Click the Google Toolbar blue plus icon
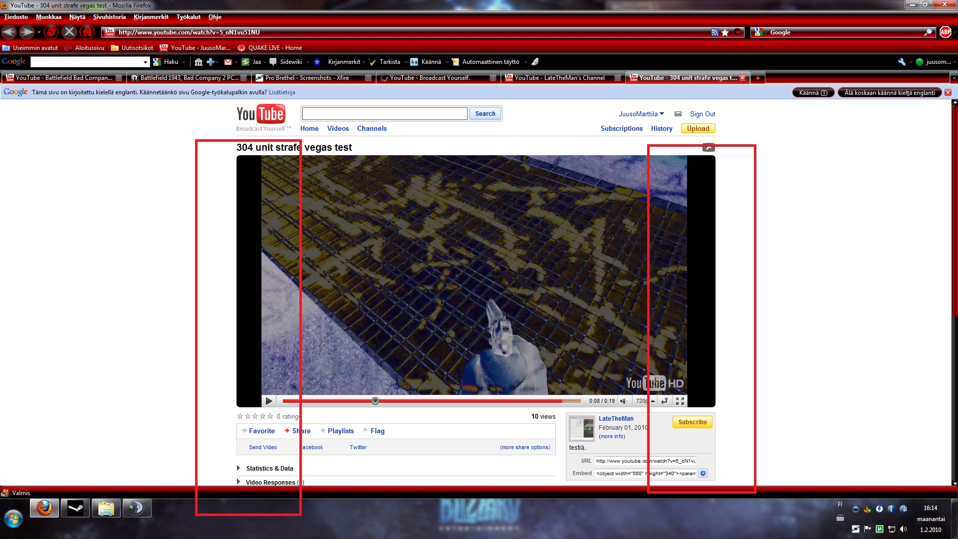 211,62
